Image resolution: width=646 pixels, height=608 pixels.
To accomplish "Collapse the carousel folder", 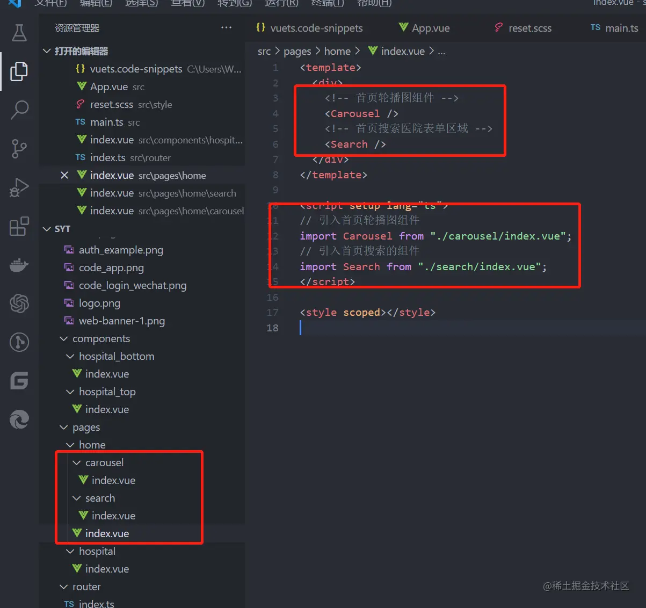I will click(x=76, y=462).
